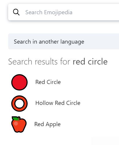Open the solid Red Circle emoji image
This screenshot has width=119, height=145.
19,82
